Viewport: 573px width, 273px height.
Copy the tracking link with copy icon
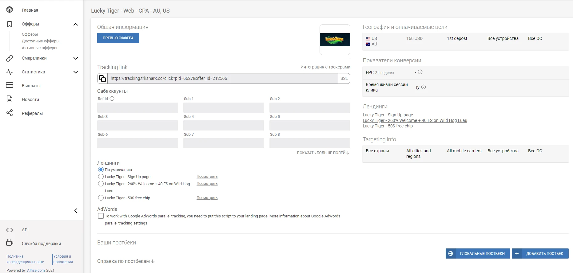click(102, 78)
